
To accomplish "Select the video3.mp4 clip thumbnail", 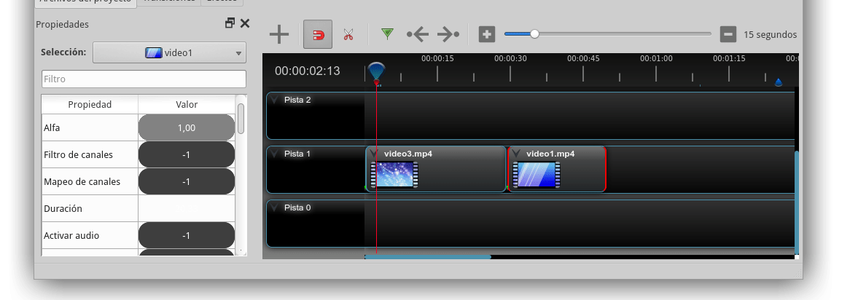I will tap(394, 175).
